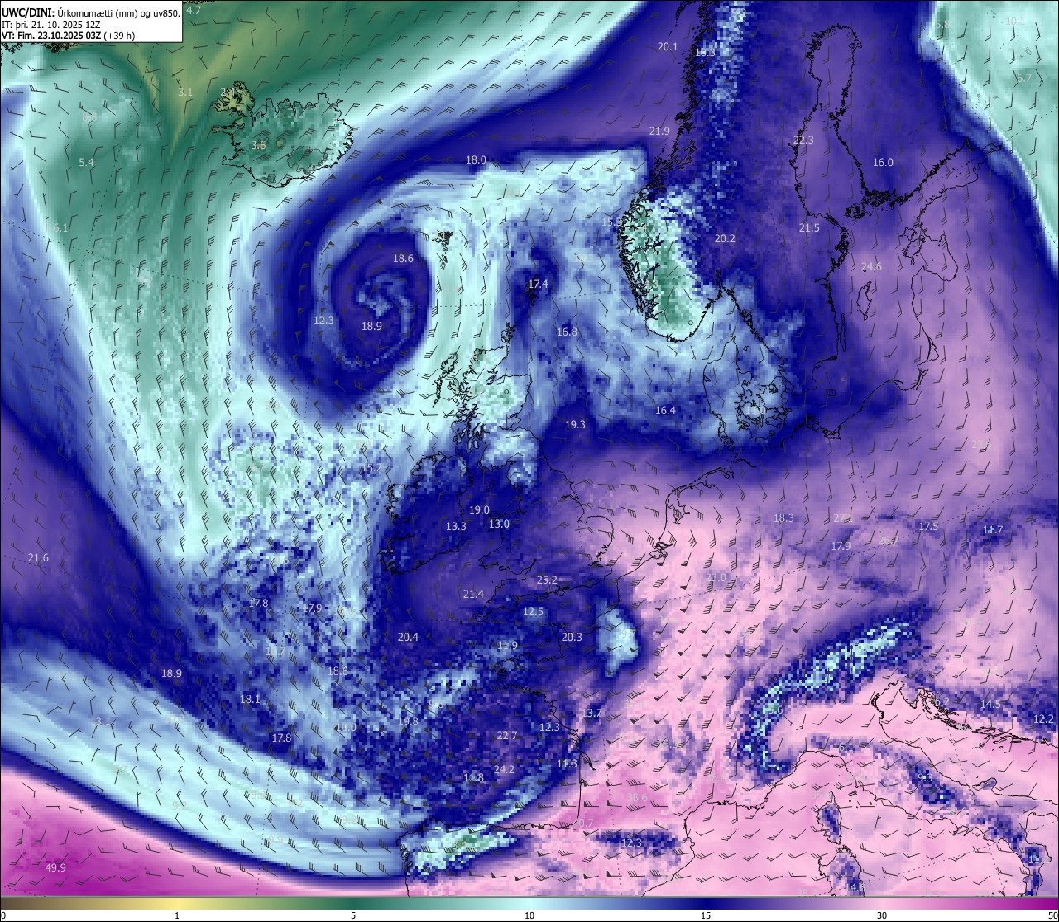This screenshot has height=922, width=1059.
Task: Click the 18.6 value inside the cyclone
Action: [403, 259]
